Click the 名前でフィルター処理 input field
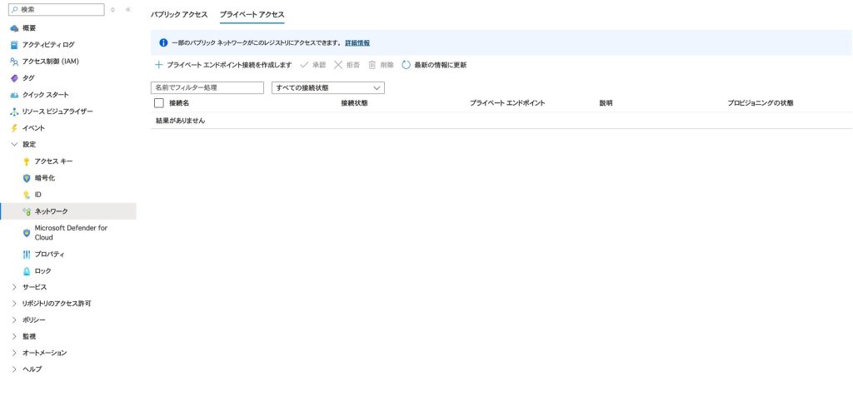853x396 pixels. click(x=207, y=87)
